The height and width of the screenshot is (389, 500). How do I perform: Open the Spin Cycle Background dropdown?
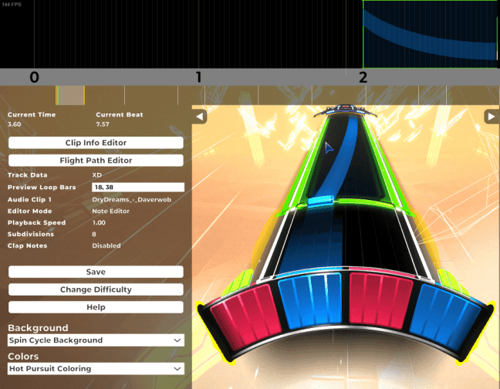[x=96, y=340]
